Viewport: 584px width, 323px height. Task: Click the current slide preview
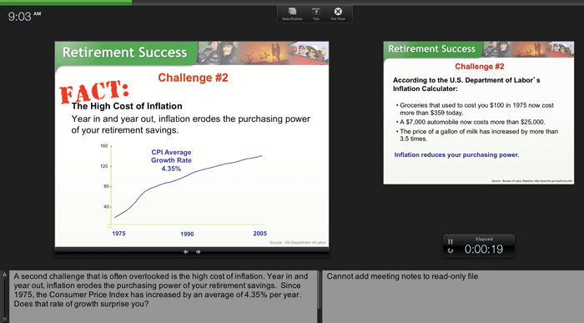point(192,144)
